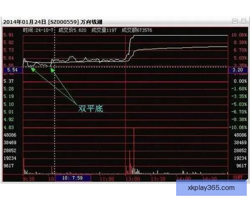Click the highlighted 5.54 crosshair price box
251x200 pixels.
13,70
